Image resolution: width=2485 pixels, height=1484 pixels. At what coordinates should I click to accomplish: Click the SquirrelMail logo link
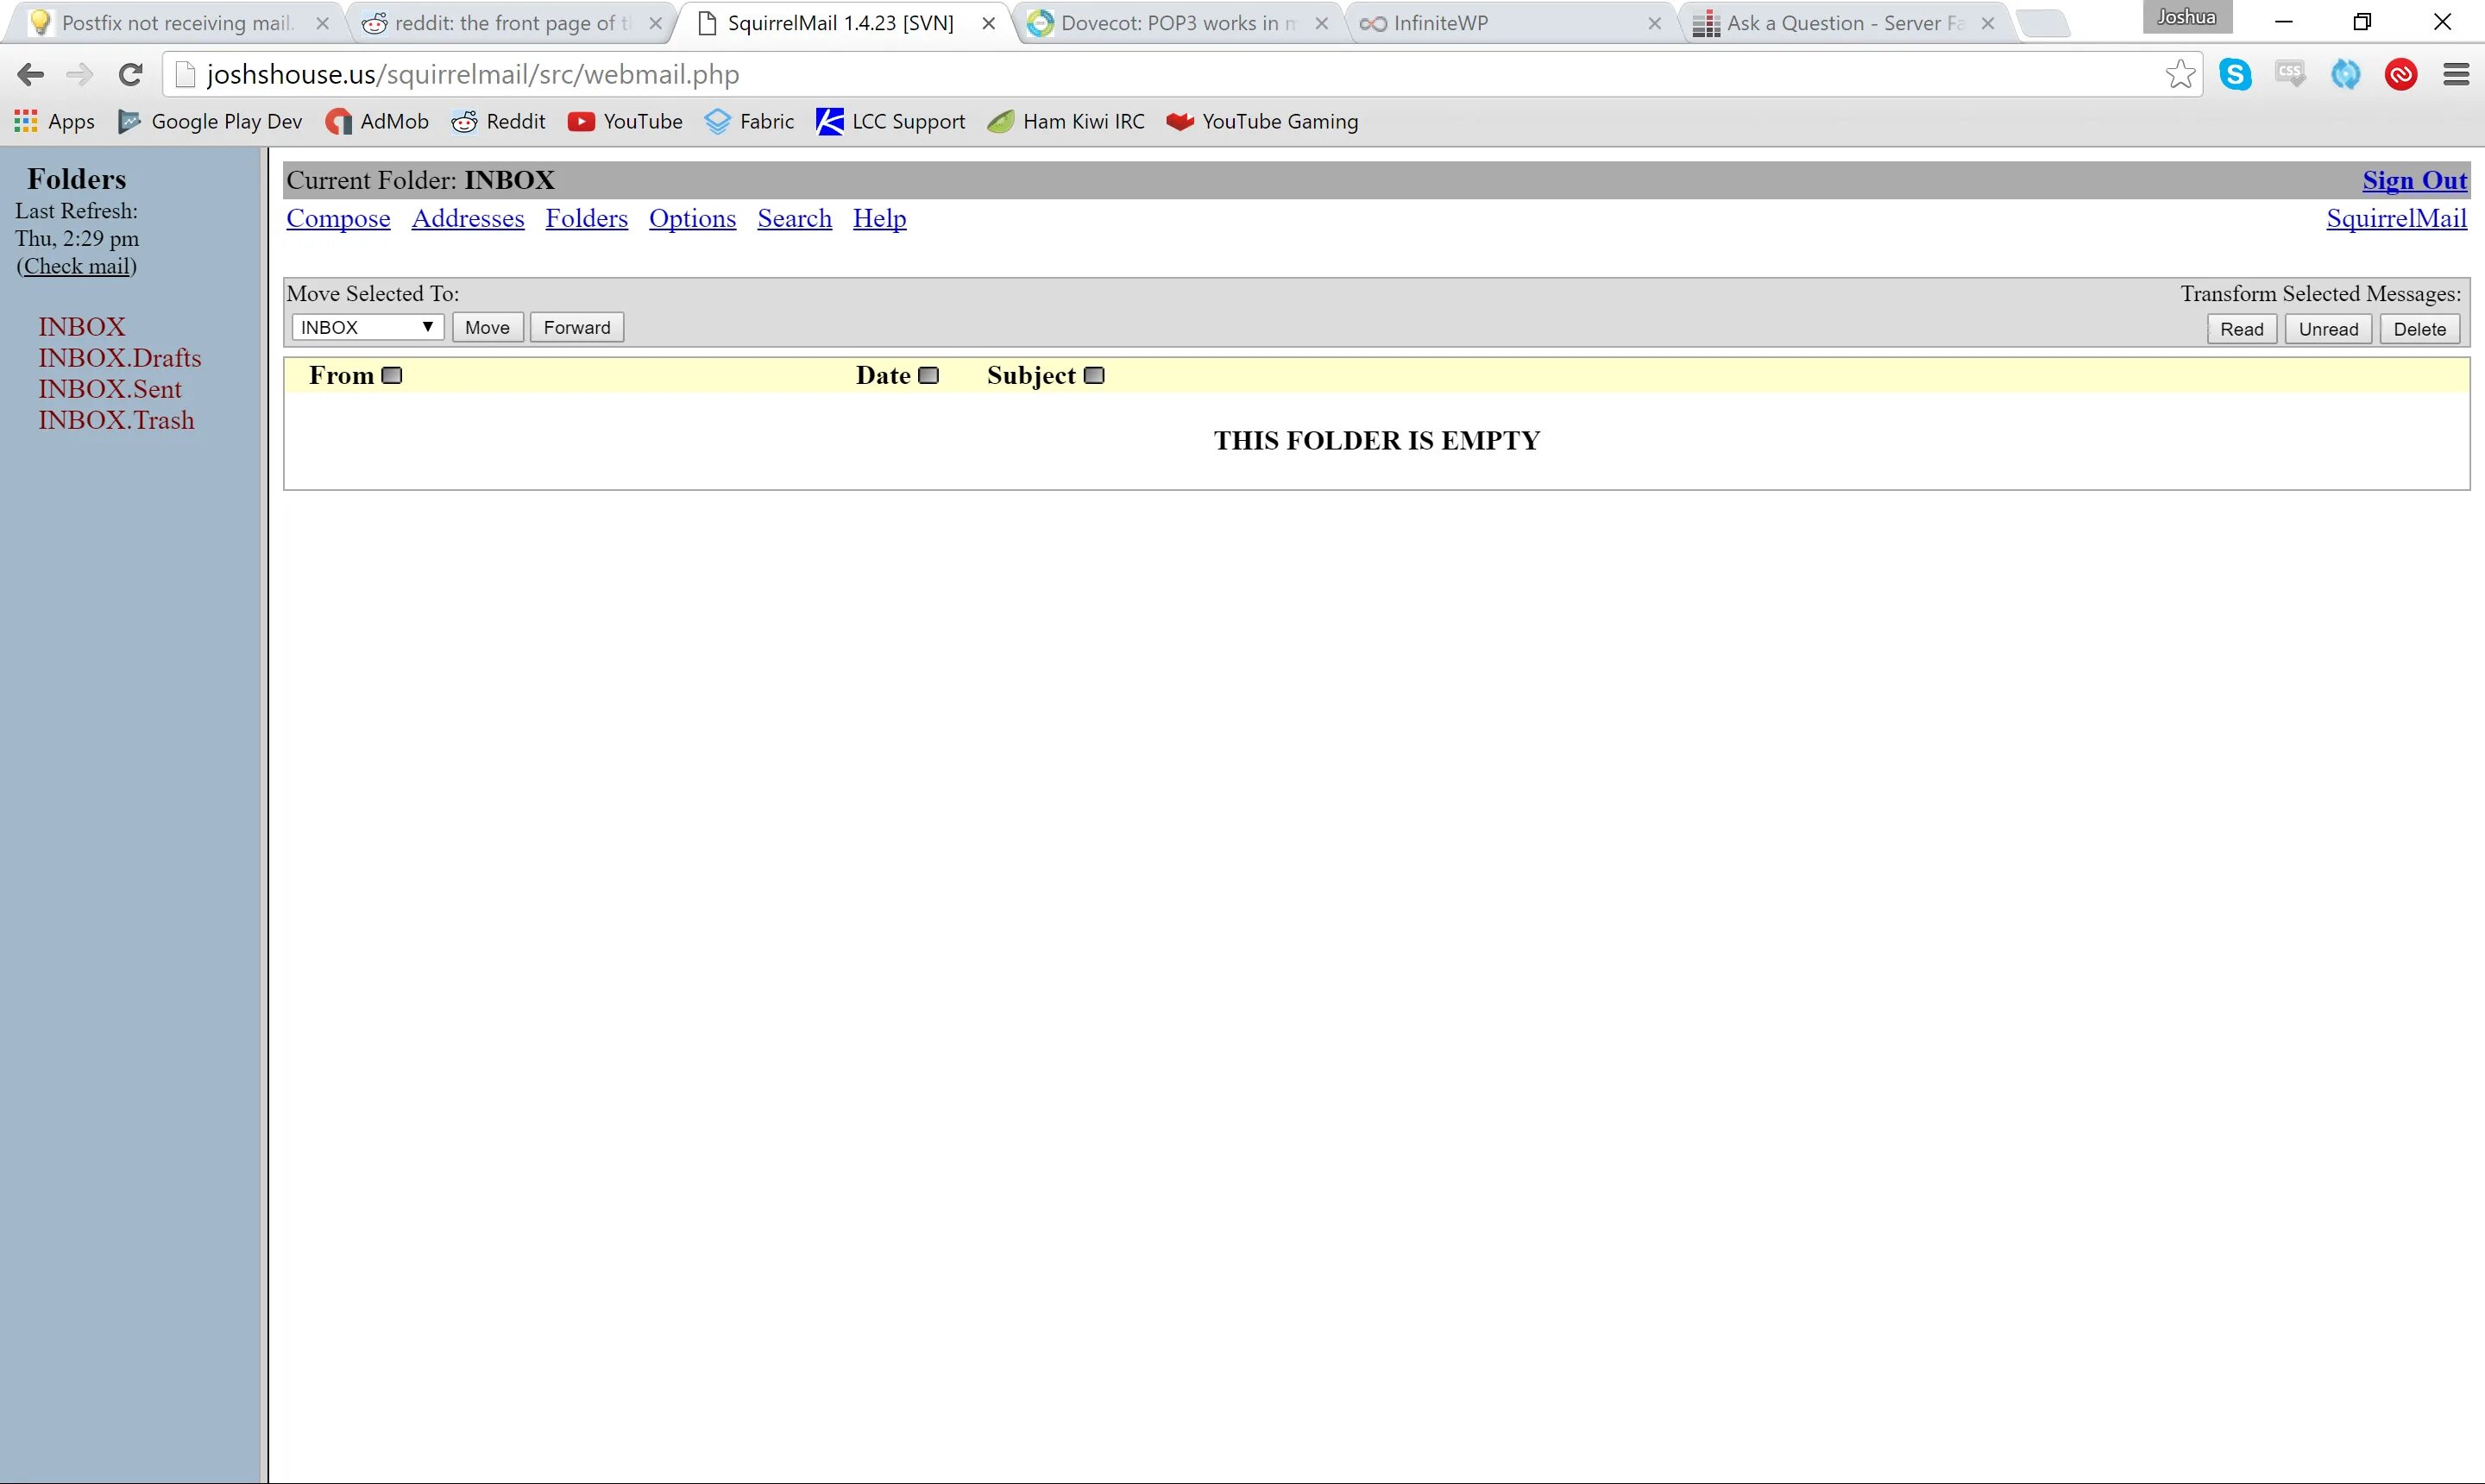(x=2397, y=217)
